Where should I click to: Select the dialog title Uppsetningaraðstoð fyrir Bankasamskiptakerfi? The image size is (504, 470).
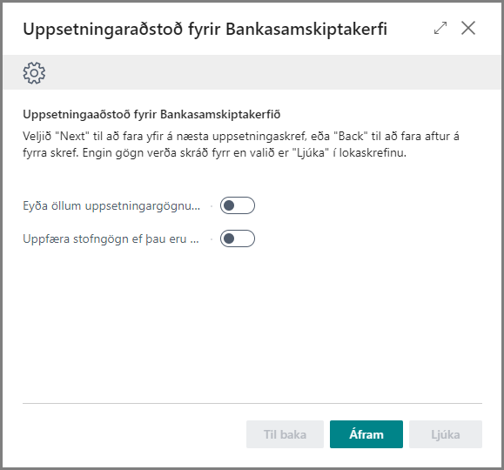(205, 30)
